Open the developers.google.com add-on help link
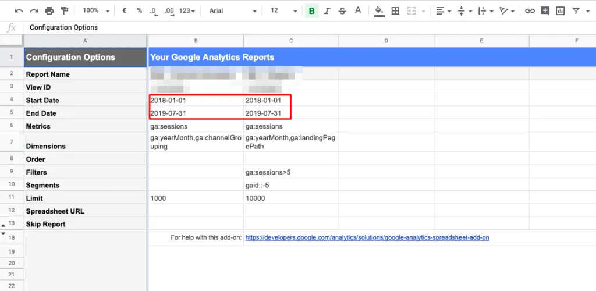596x291 pixels. pyautogui.click(x=367, y=238)
